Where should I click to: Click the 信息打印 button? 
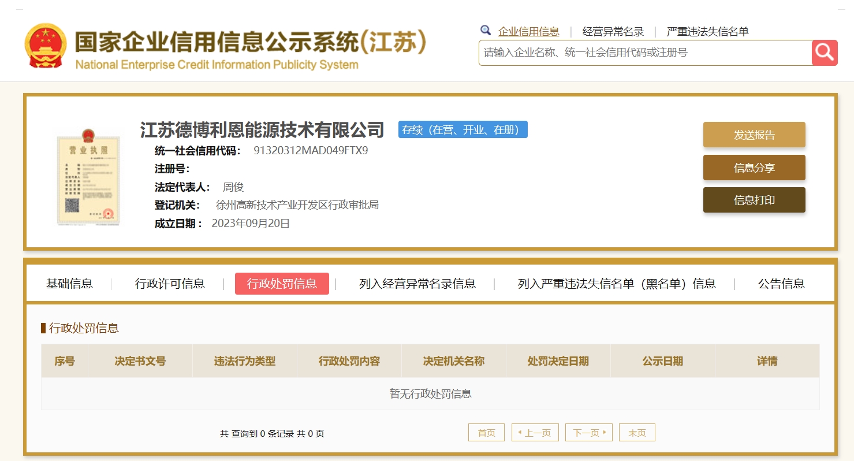tap(754, 200)
